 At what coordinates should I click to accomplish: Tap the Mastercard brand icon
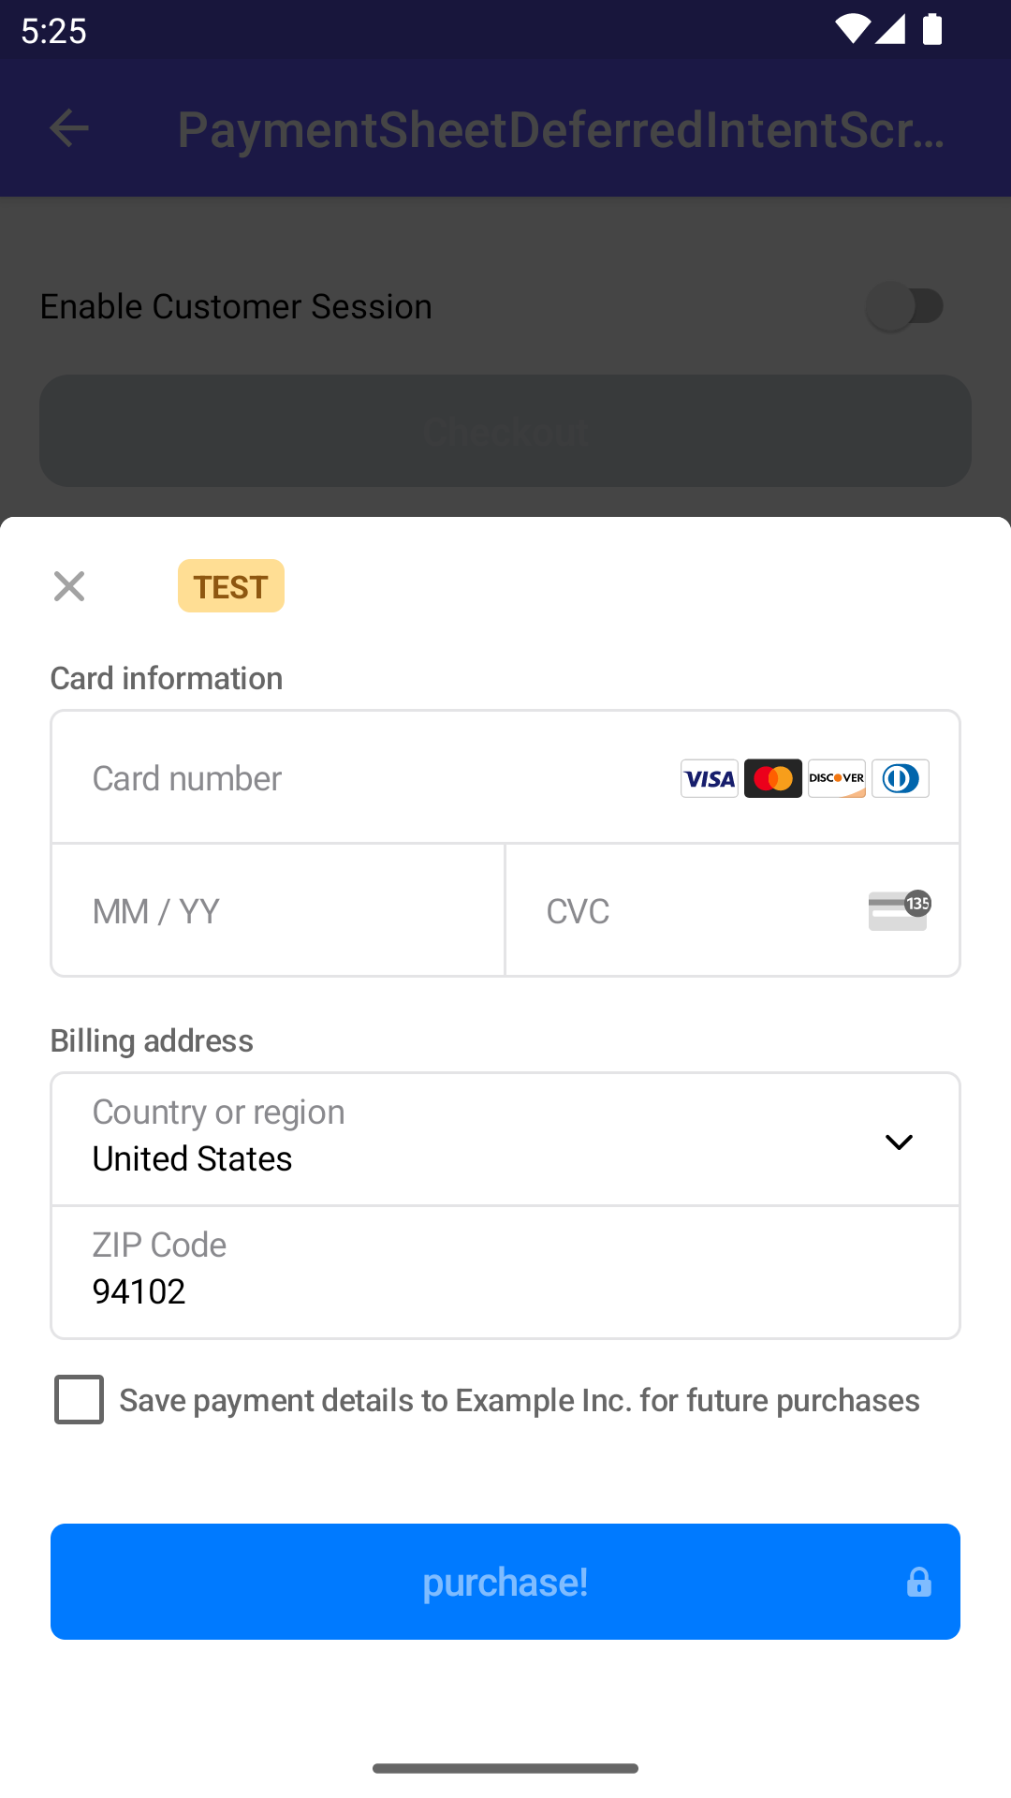click(x=773, y=778)
